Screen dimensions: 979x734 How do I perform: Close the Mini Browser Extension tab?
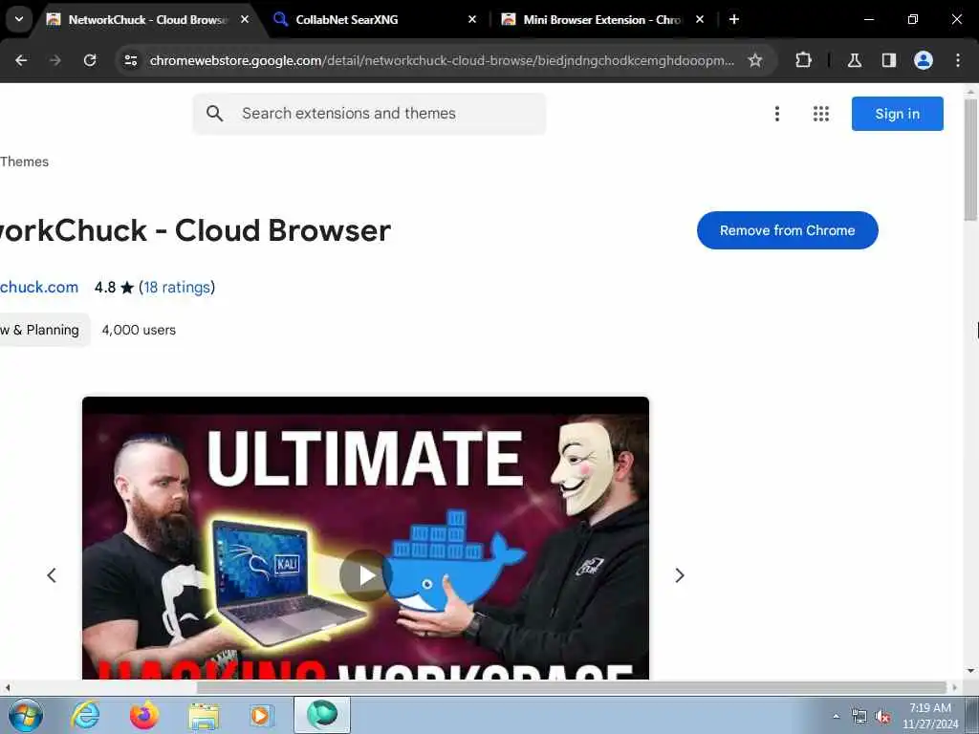point(700,19)
